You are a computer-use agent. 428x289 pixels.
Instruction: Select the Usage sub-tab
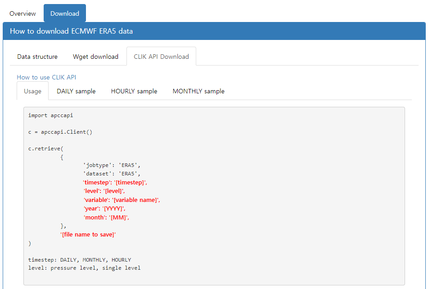click(x=32, y=91)
